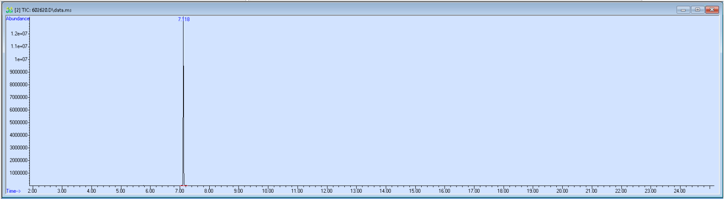The width and height of the screenshot is (724, 199).
Task: Click the 16.00 time axis label
Action: (444, 191)
